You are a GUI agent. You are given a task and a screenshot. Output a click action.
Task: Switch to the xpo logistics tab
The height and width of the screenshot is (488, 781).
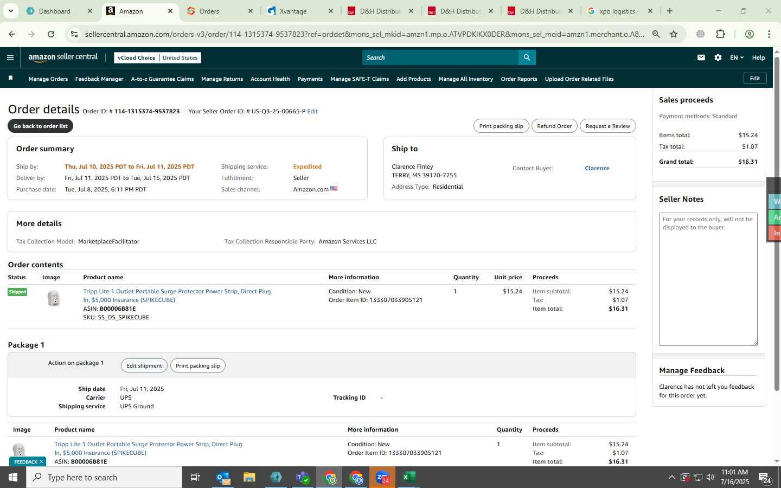(619, 11)
